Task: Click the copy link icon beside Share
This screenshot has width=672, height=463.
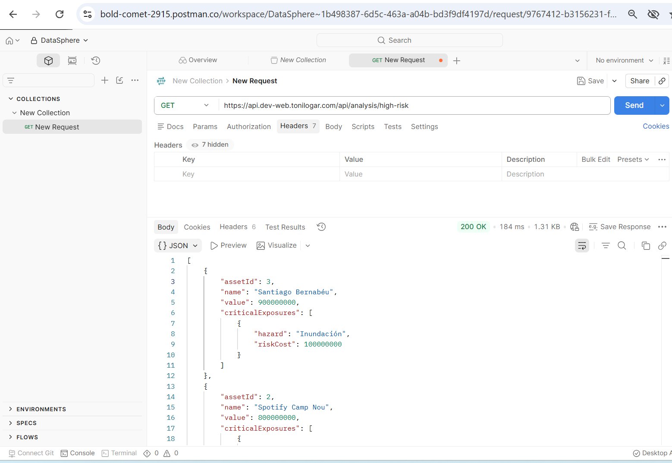Action: click(x=662, y=81)
